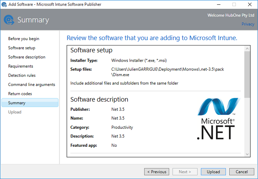
Task: Click the Name value Net 3.5
Action: point(118,118)
